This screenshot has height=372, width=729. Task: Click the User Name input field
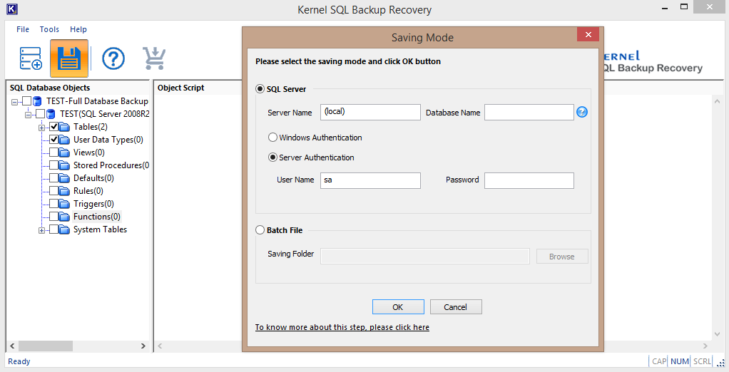click(370, 181)
